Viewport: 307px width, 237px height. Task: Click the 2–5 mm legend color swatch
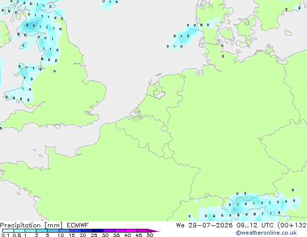42,231
